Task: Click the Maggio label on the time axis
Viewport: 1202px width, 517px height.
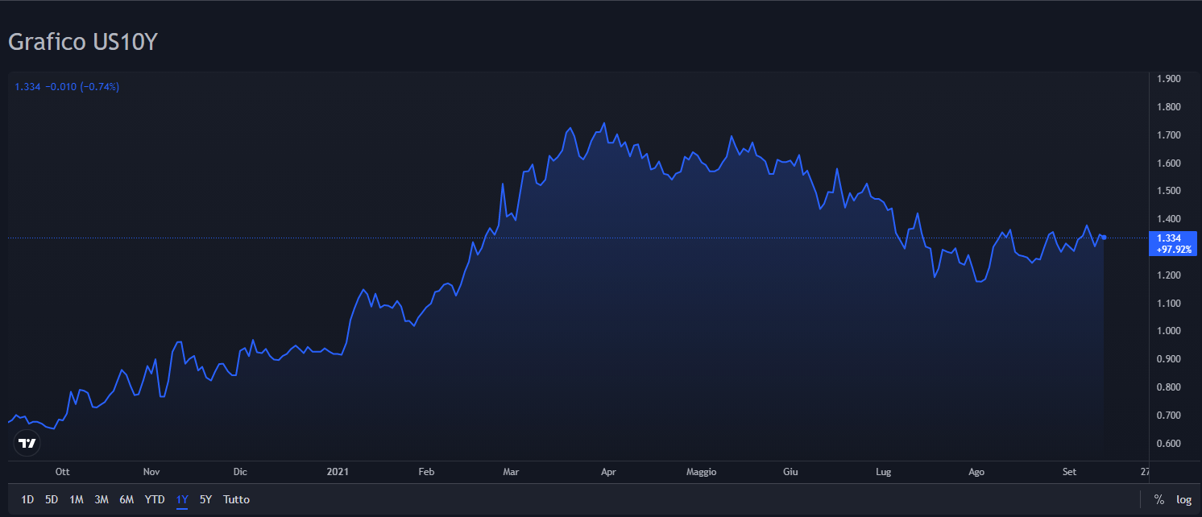Action: click(701, 472)
